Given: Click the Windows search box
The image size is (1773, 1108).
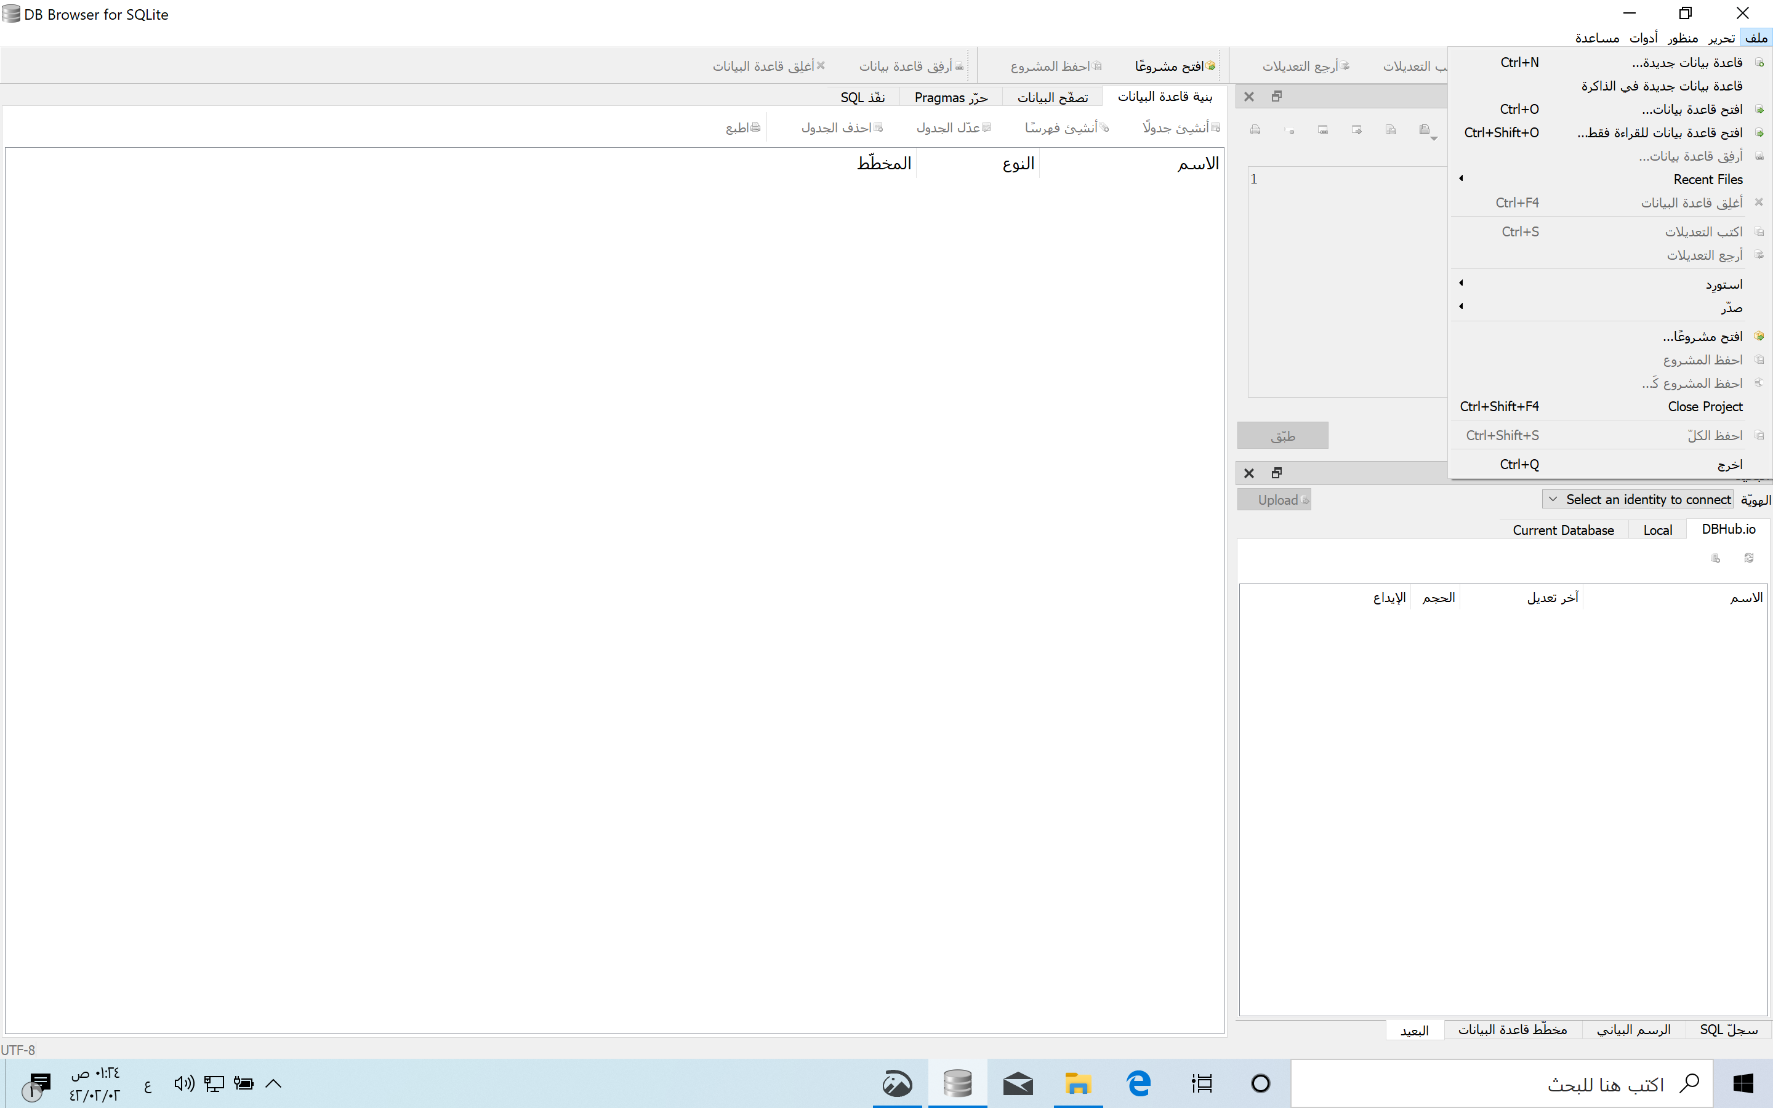Looking at the screenshot, I should [1501, 1083].
